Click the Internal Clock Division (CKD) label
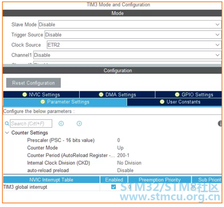Viewport: 224px width, 207px height. coord(59,163)
